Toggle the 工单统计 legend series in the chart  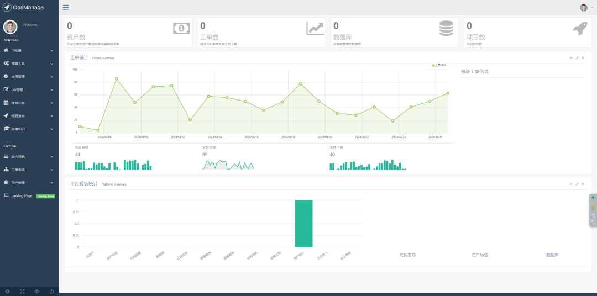439,65
